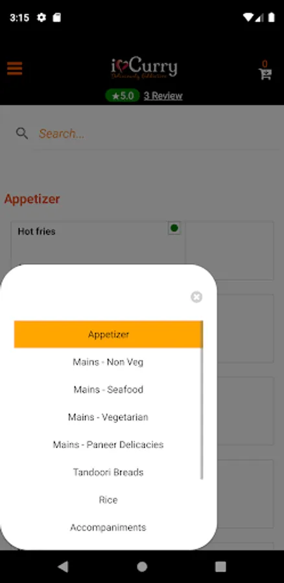284x583 pixels.
Task: Select Mains - Paneer Delicacies category
Action: pos(108,444)
